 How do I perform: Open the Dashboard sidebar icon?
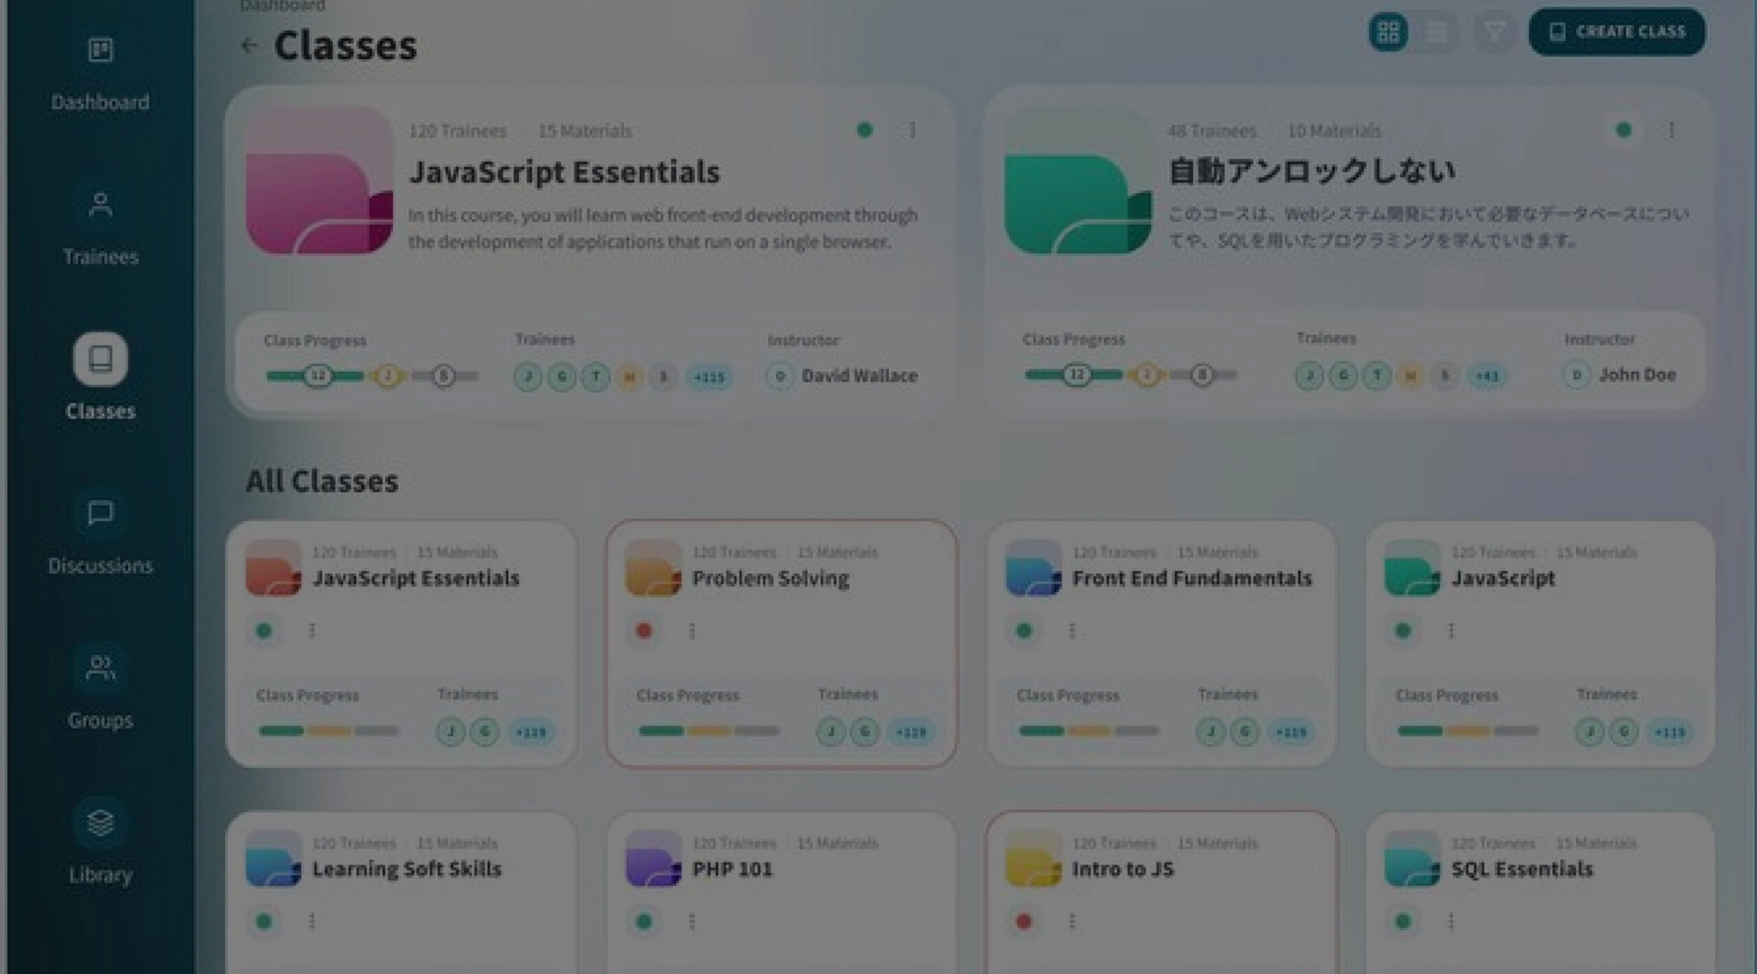pyautogui.click(x=100, y=50)
